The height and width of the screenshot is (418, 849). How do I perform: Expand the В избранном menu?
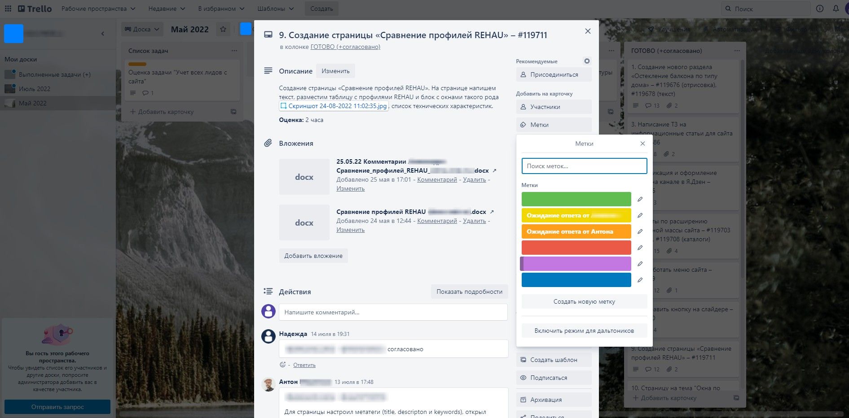coord(221,9)
